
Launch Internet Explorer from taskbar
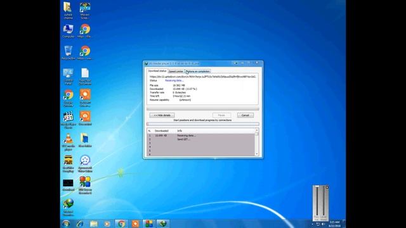[x=80, y=224]
